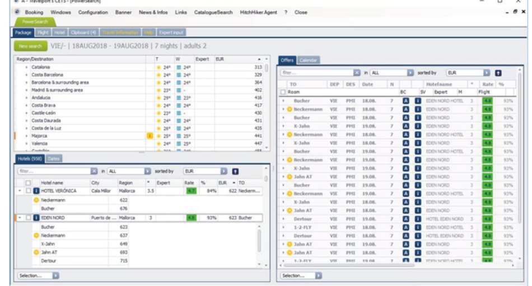Click the water temperature icon for Costa Brava
Screen dimensions: 532x286
[179, 105]
